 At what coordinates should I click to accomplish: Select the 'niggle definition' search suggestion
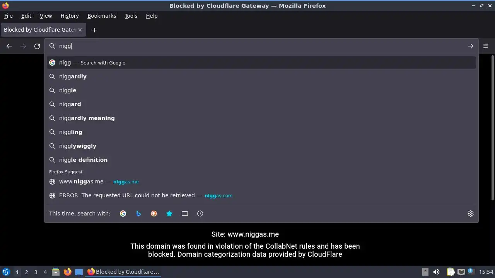261,160
